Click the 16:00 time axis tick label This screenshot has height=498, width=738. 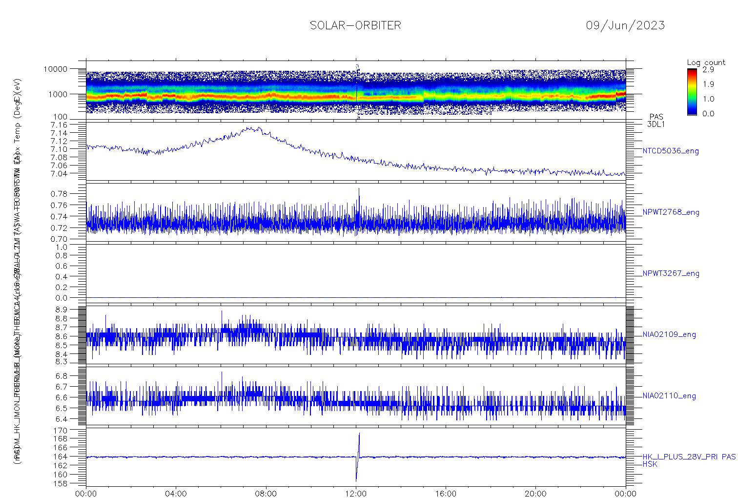[x=446, y=494]
